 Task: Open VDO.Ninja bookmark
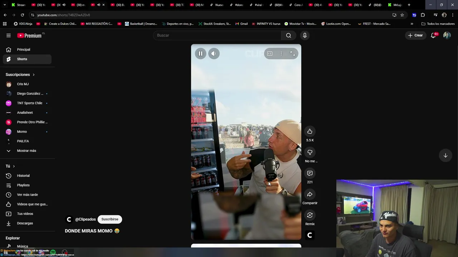pos(23,24)
